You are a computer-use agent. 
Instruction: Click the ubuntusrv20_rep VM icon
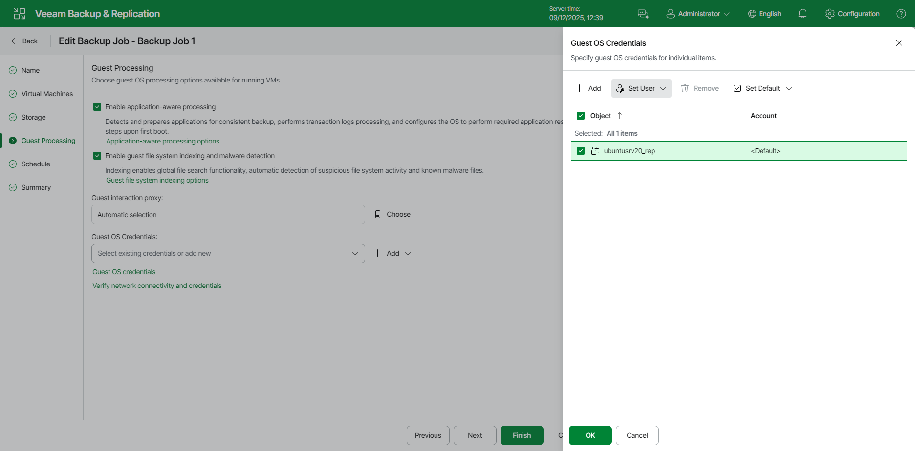point(595,151)
